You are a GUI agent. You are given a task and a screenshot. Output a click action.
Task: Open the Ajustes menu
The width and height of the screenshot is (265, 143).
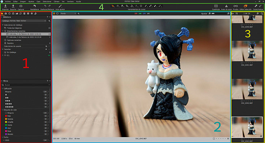[31, 1]
